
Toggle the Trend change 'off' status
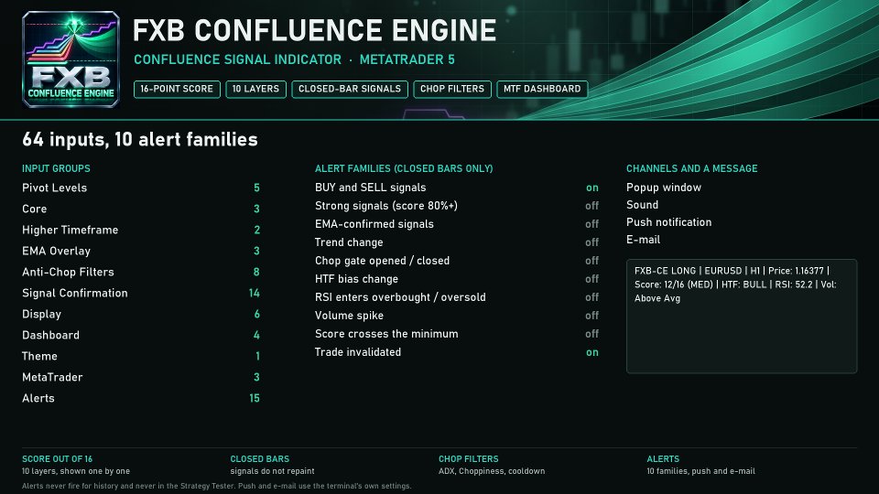coord(592,242)
